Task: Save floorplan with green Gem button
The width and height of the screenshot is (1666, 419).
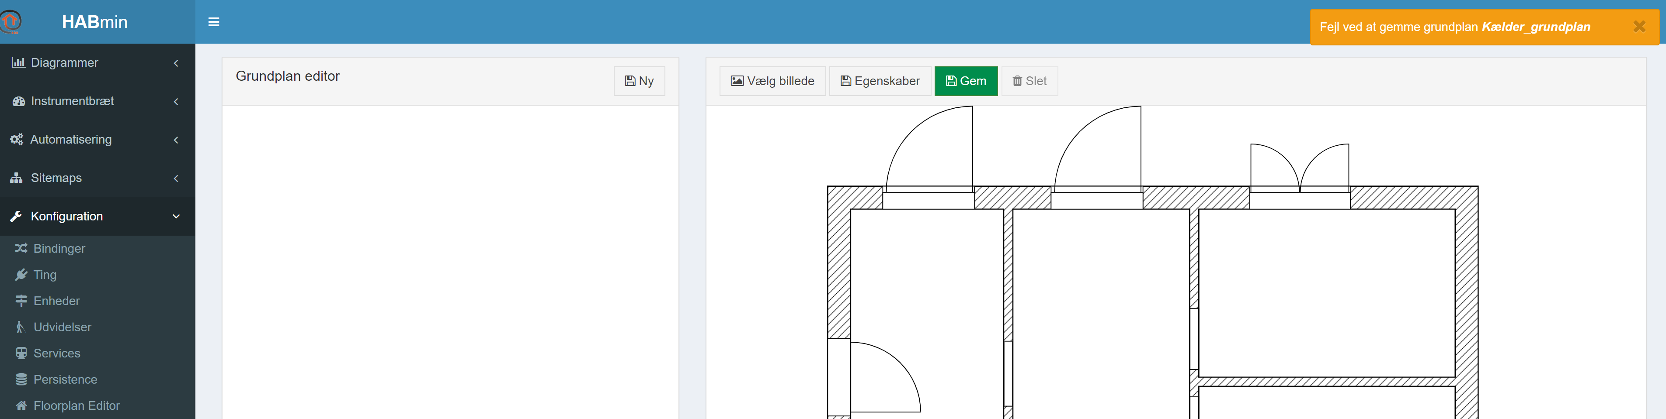Action: pyautogui.click(x=966, y=81)
